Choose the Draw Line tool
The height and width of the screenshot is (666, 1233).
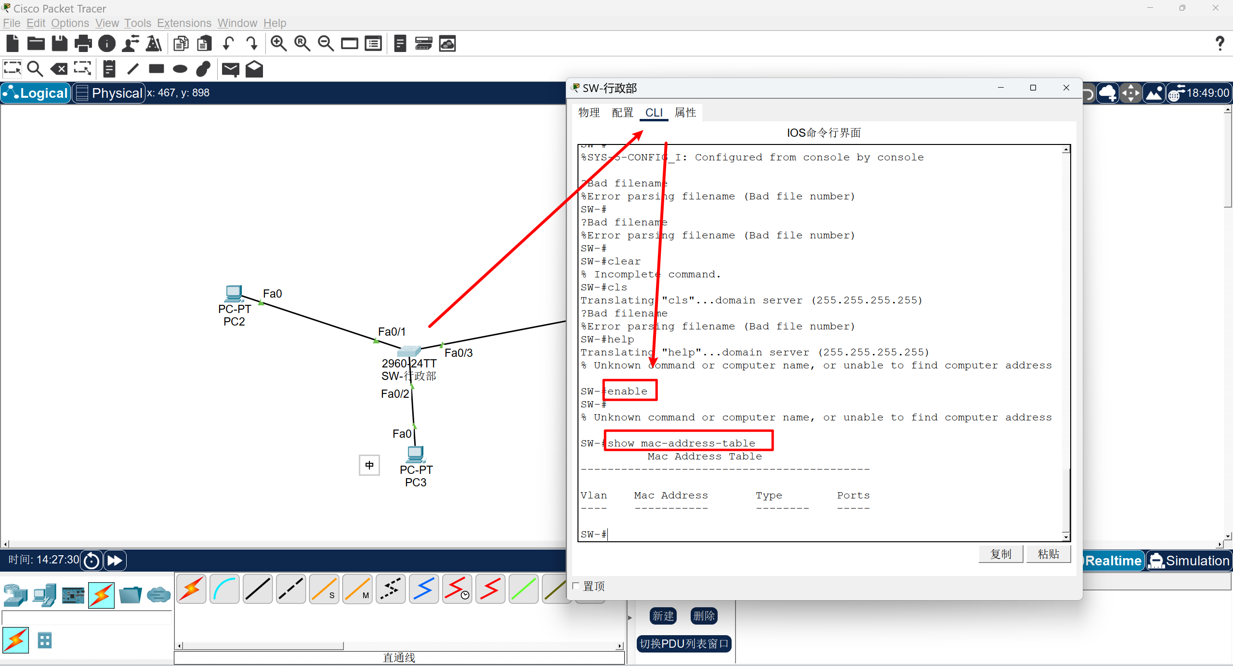point(133,69)
